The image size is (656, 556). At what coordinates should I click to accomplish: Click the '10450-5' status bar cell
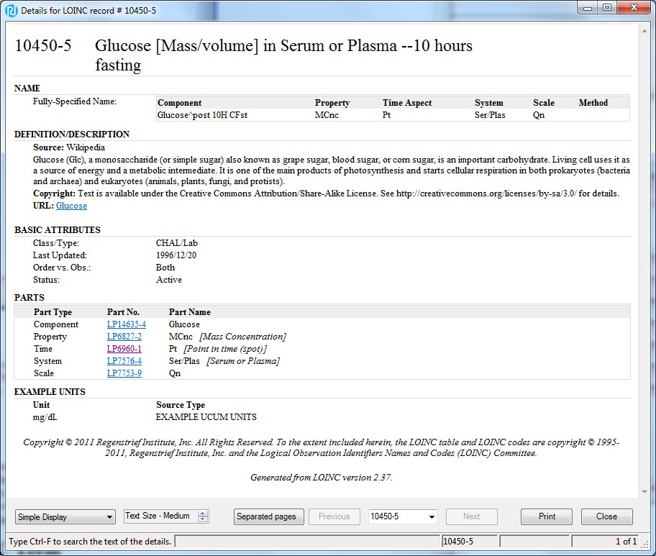point(470,542)
